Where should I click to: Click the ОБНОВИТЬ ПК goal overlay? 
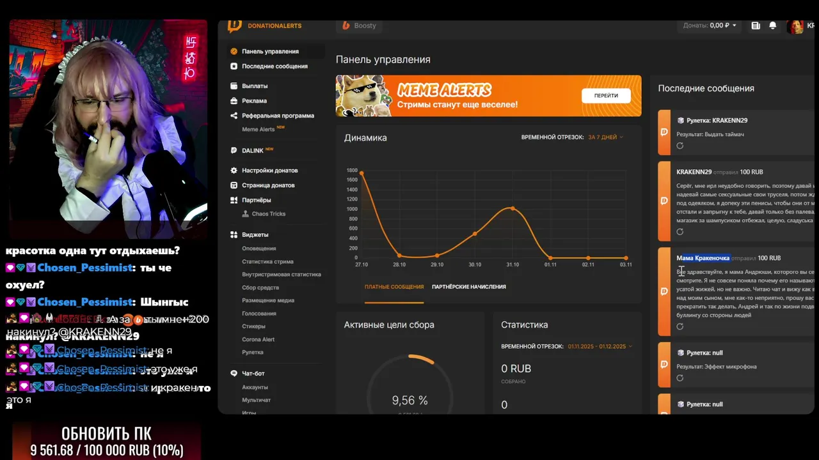(x=107, y=441)
